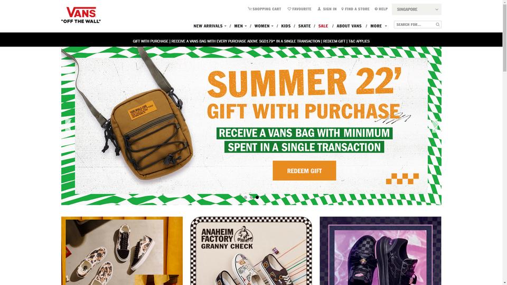The height and width of the screenshot is (285, 507).
Task: Expand the New Arrivals menu
Action: coord(210,26)
